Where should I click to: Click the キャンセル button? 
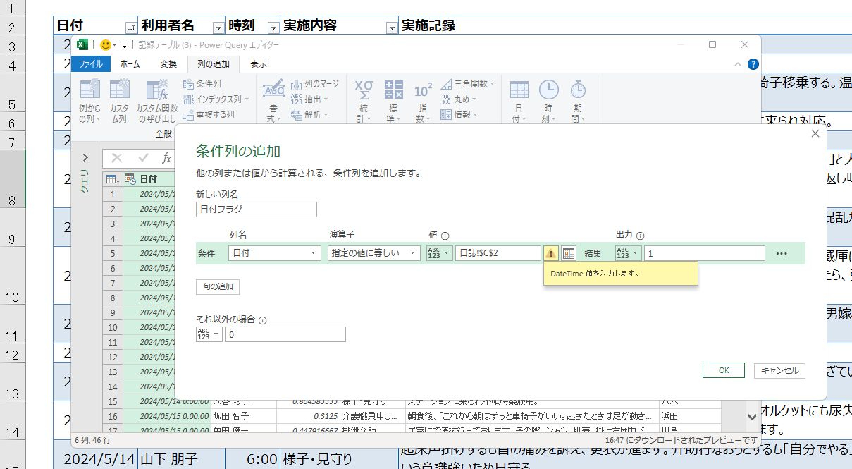[x=779, y=370]
